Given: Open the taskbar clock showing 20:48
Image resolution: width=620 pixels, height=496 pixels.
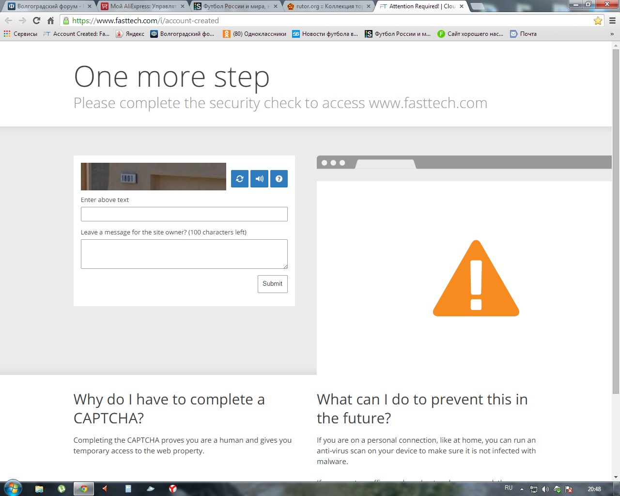Looking at the screenshot, I should [594, 489].
